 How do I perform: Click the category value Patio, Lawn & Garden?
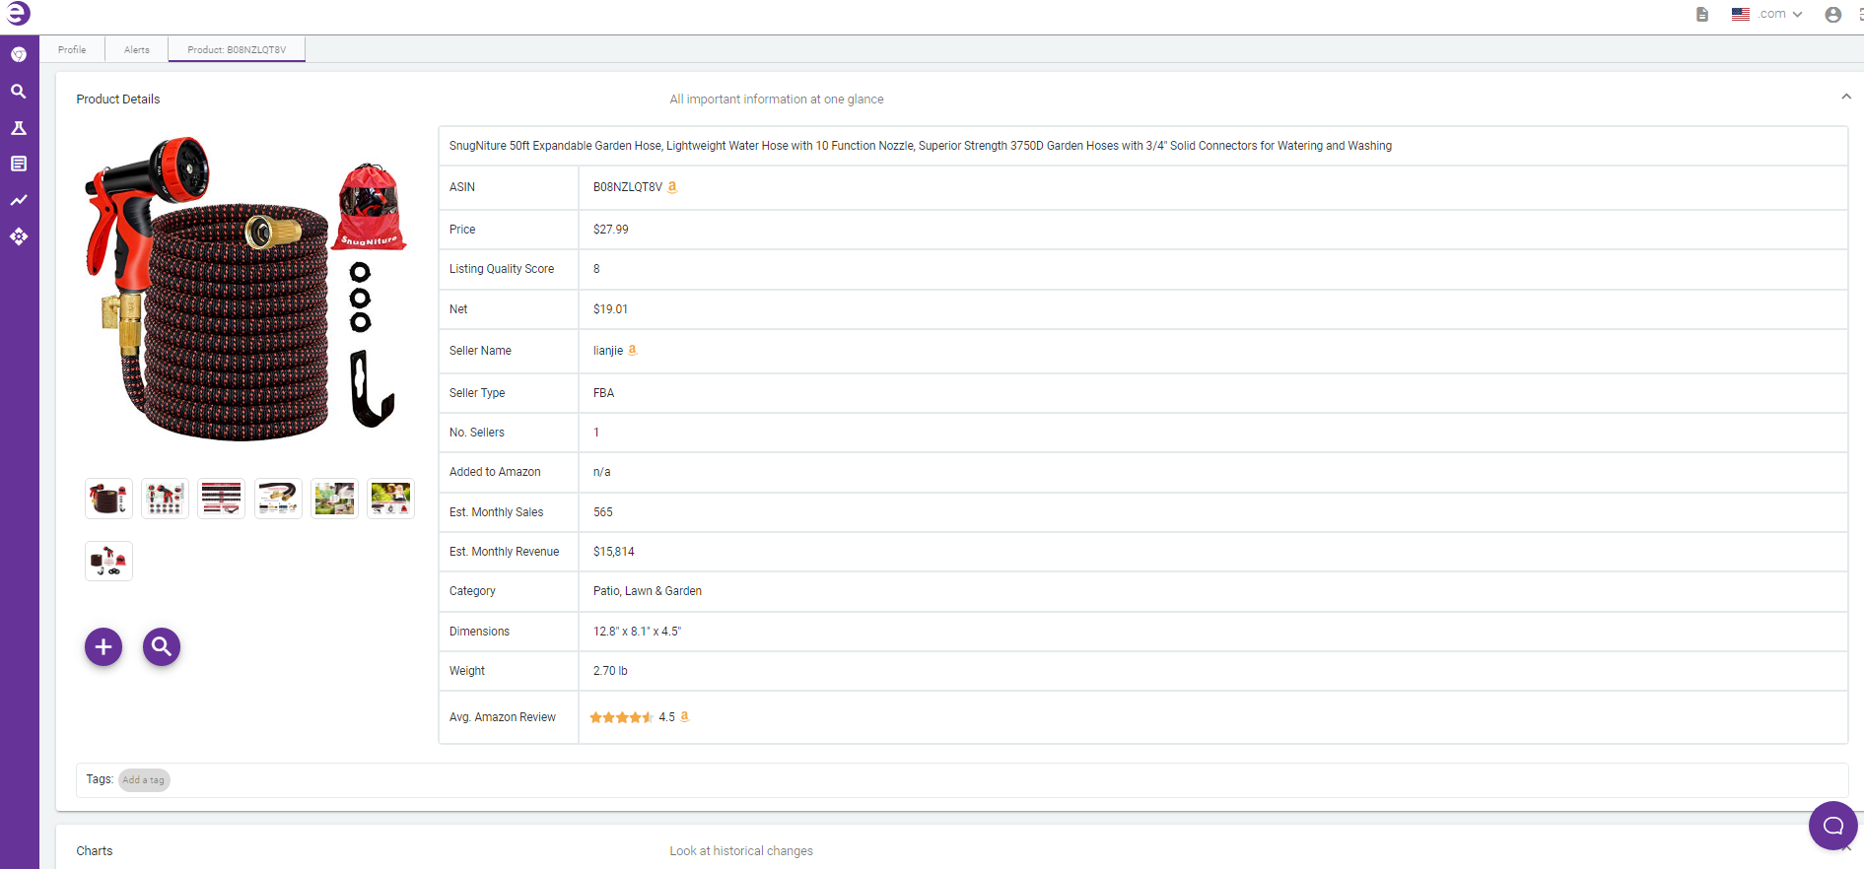[648, 591]
